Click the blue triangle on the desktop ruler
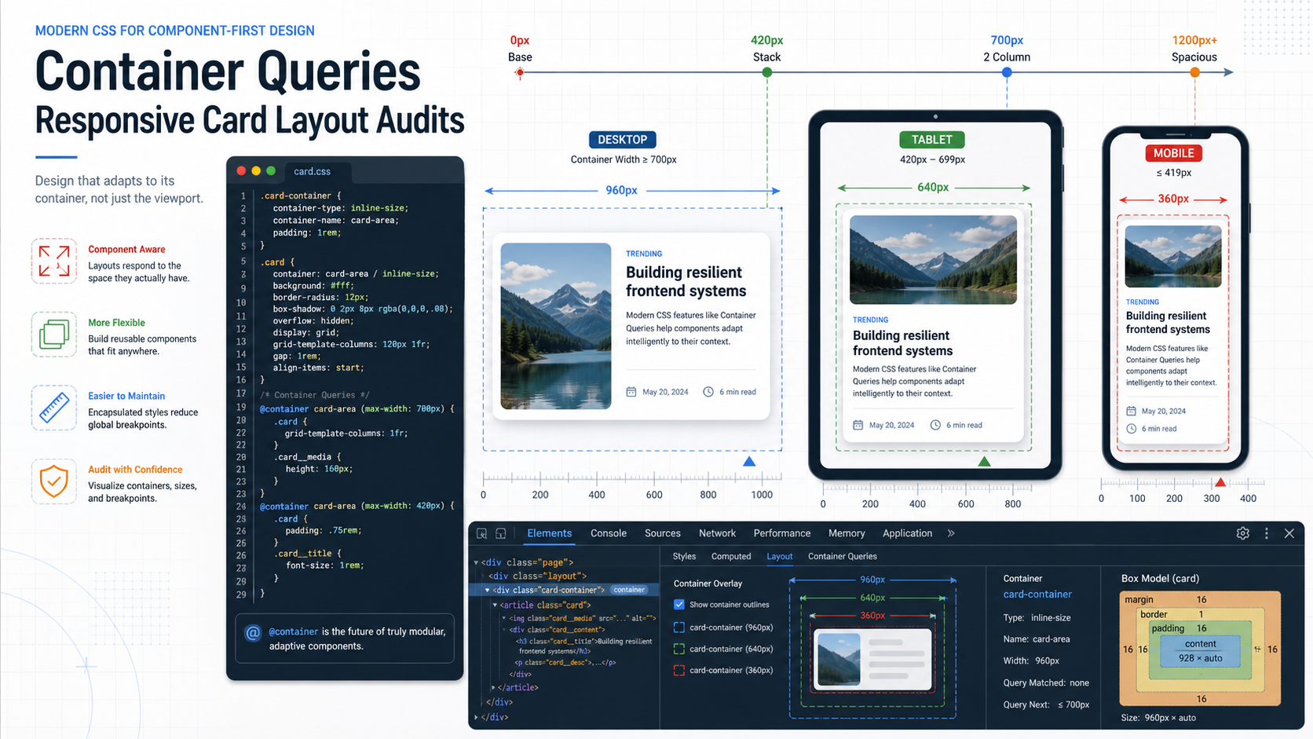The width and height of the screenshot is (1313, 739). (749, 462)
